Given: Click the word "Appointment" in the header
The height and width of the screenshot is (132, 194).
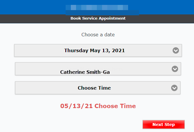Looking at the screenshot, I should (x=112, y=18).
